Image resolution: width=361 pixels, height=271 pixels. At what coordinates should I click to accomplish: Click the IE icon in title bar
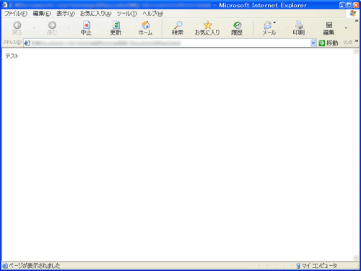[x=5, y=5]
